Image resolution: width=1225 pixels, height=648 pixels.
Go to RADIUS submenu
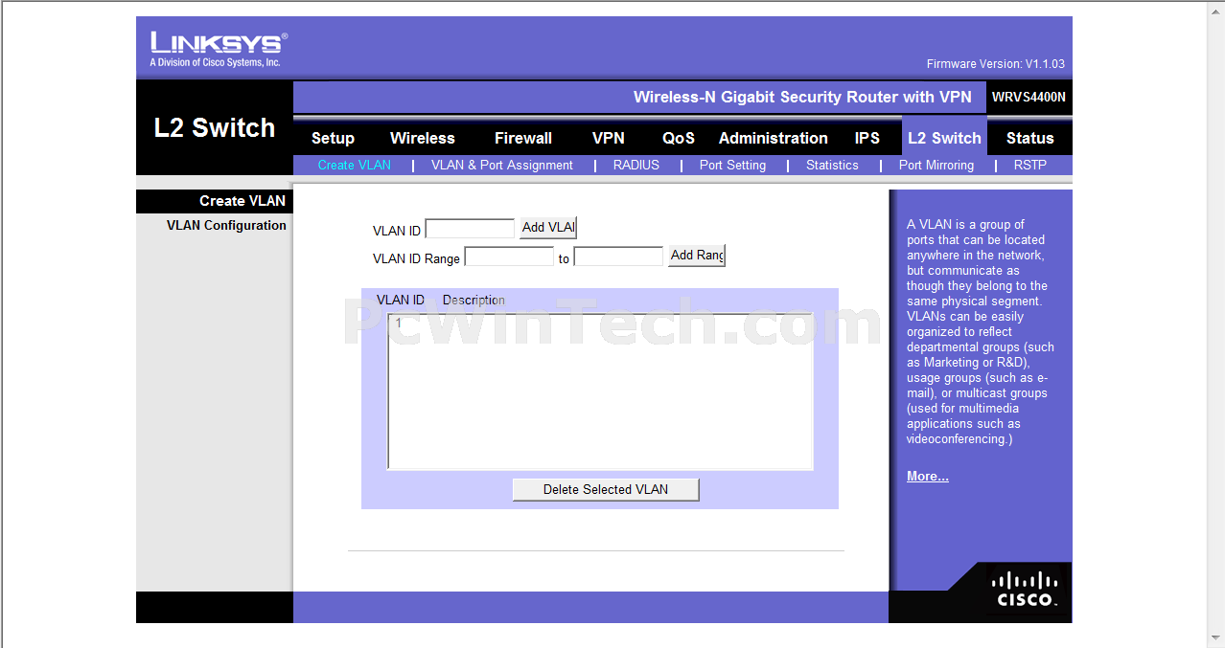point(636,165)
